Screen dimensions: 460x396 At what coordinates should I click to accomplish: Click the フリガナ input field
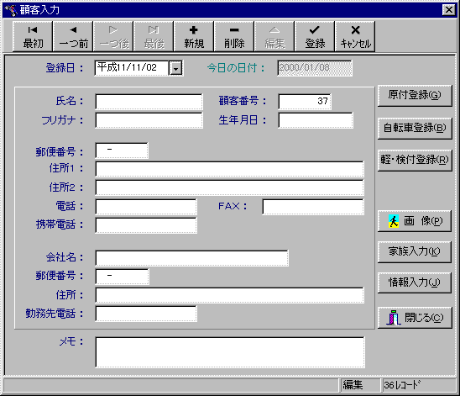pos(149,120)
